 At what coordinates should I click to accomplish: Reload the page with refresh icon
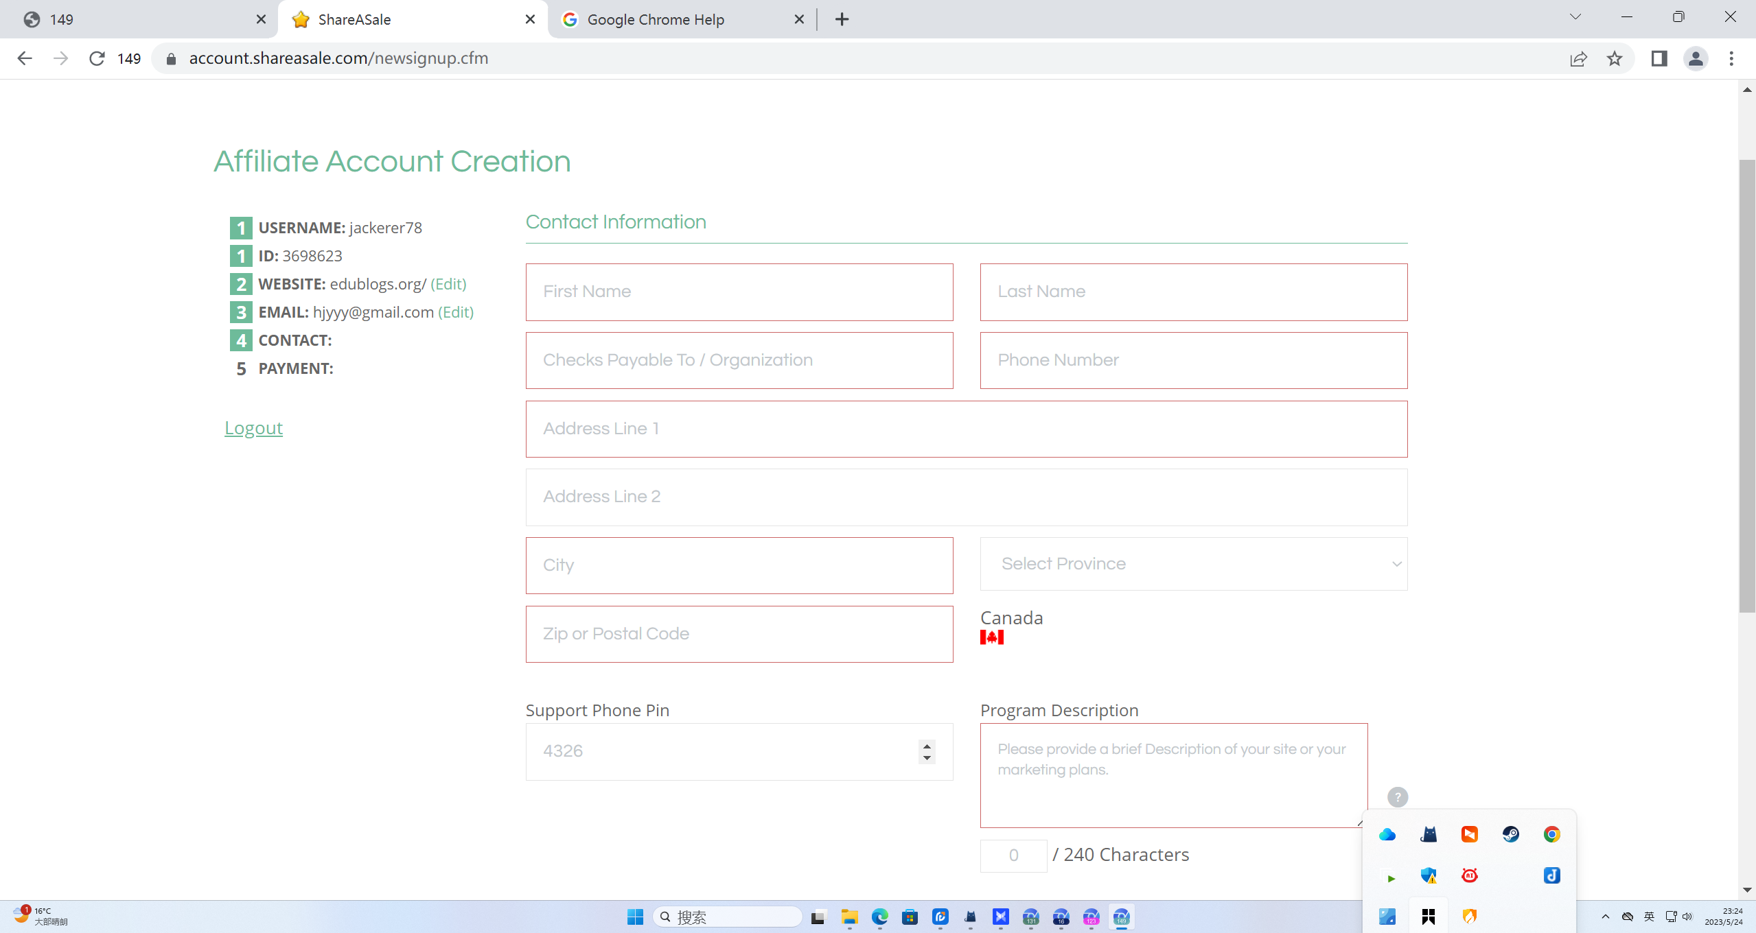(x=97, y=58)
